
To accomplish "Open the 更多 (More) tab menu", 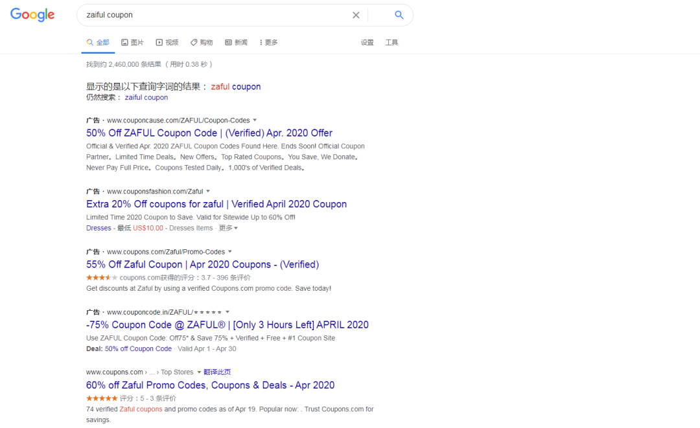I will point(268,42).
